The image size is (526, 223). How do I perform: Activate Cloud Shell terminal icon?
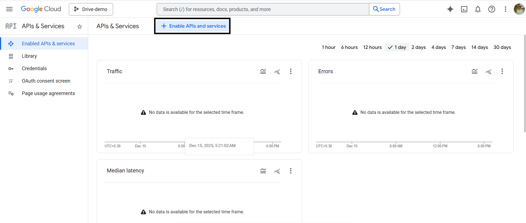click(464, 9)
